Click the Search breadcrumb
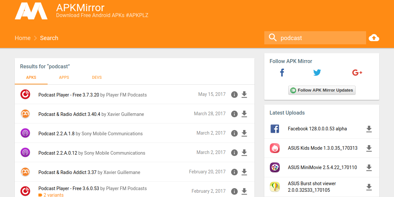The height and width of the screenshot is (197, 394). (49, 38)
